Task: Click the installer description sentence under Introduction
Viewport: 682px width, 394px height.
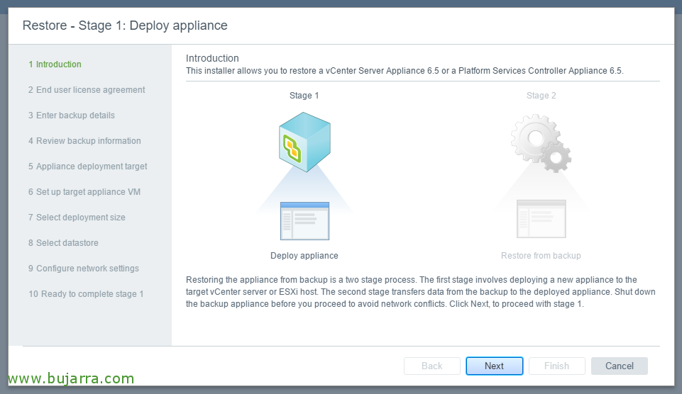Action: tap(405, 71)
